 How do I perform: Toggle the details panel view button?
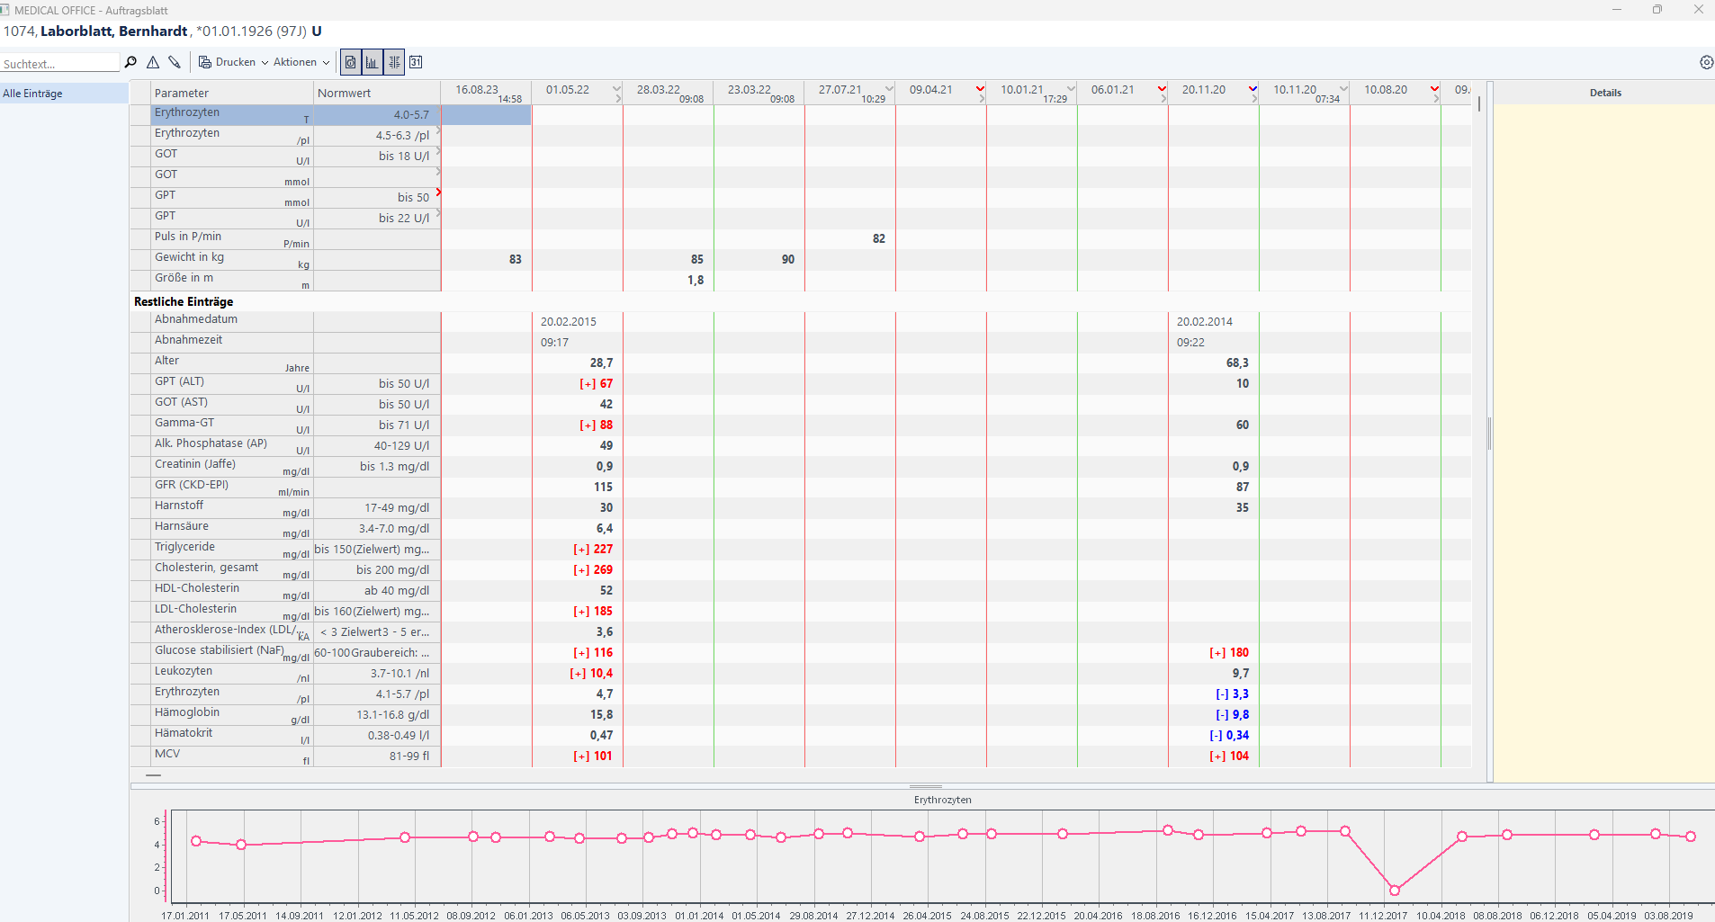point(351,62)
